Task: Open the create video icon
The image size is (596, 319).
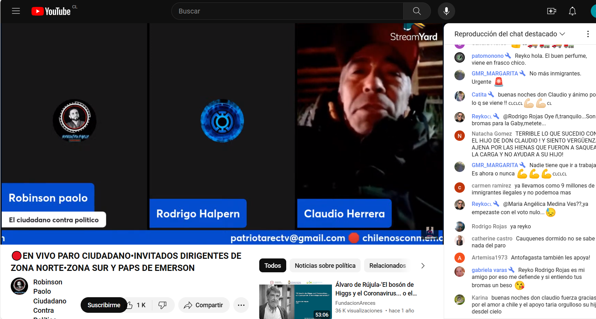Action: tap(551, 11)
